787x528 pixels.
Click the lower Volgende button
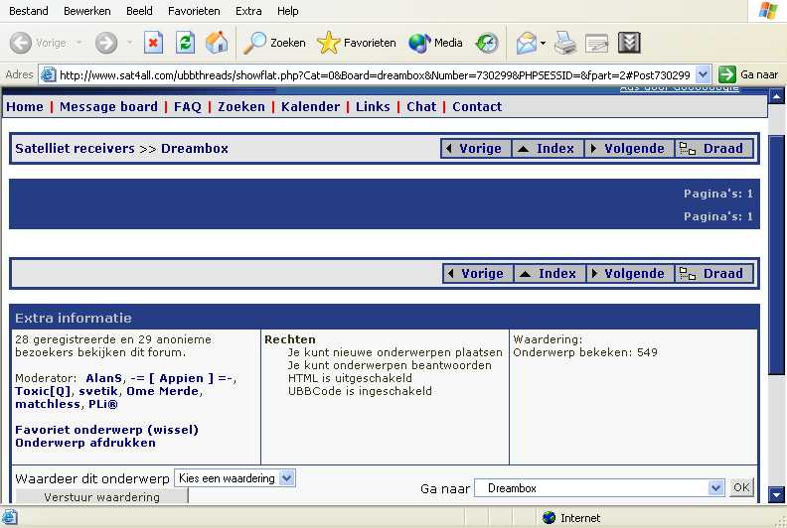pos(630,273)
